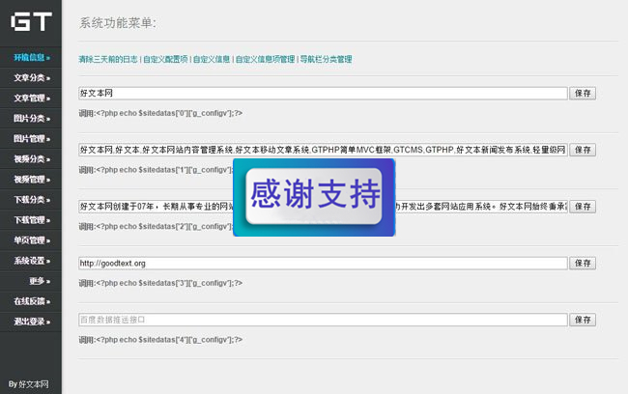Click the GT logo in the sidebar
The image size is (628, 394).
tap(31, 21)
